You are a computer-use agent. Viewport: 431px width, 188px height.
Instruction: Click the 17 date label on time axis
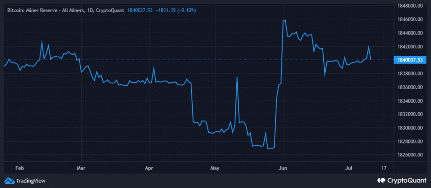[x=383, y=167]
